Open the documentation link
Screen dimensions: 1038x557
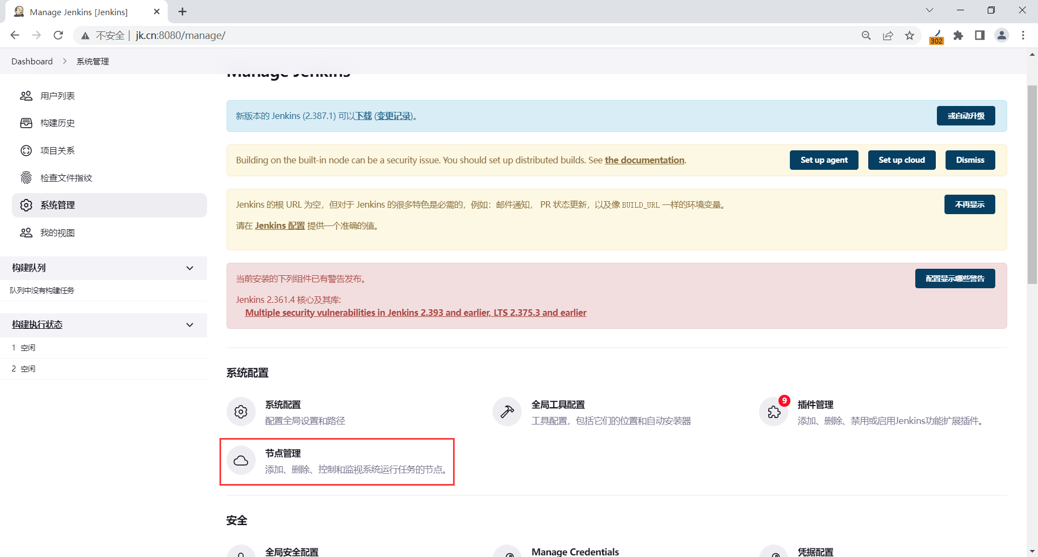click(x=644, y=160)
